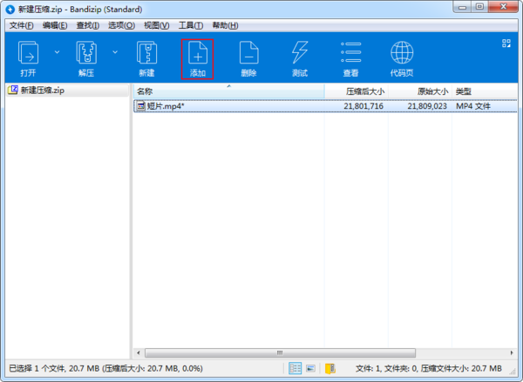
Task: Click the left arrow of the horizontal scrollbar
Action: point(139,352)
